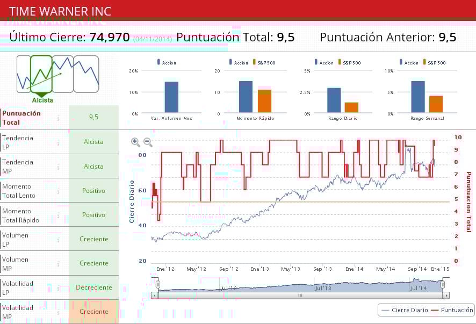Click the Rango Semanal chart label
The width and height of the screenshot is (476, 324).
tap(427, 118)
